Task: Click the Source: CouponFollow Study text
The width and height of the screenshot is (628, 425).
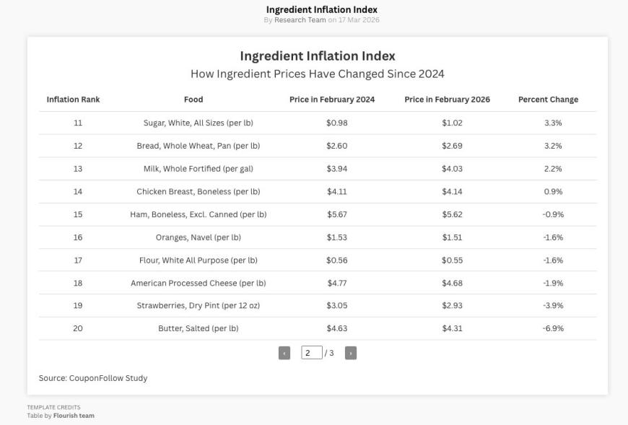Action: coord(94,377)
